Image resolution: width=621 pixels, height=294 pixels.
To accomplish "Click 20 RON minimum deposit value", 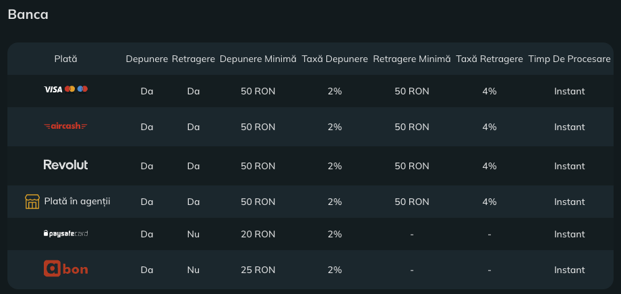I will (258, 234).
